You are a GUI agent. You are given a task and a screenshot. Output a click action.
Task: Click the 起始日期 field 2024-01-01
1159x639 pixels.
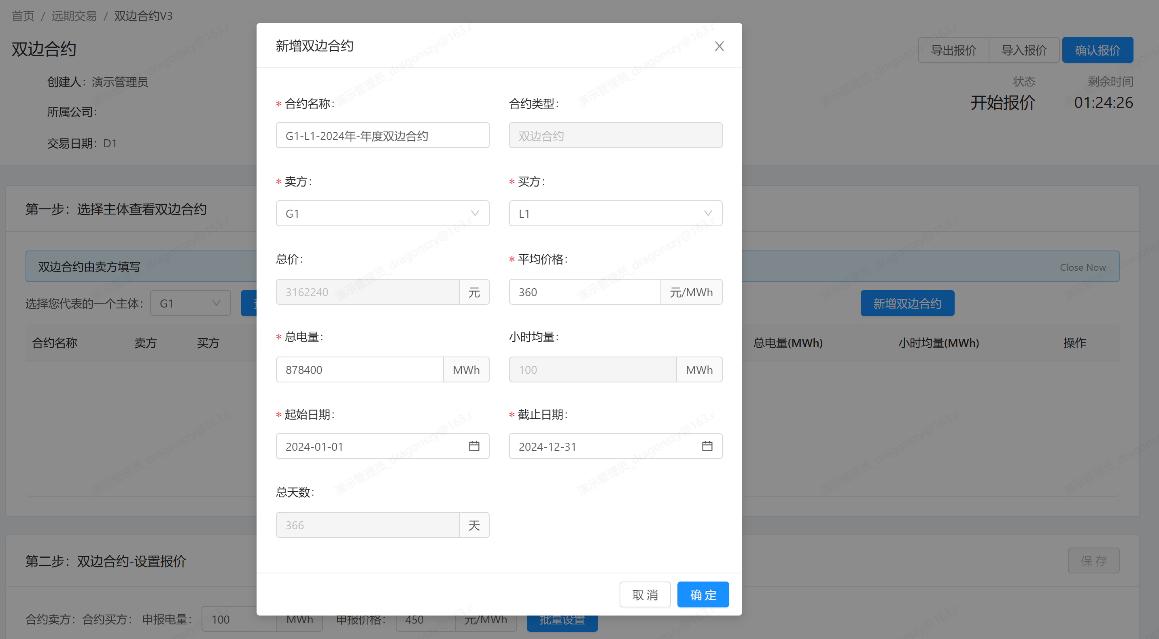coord(382,446)
